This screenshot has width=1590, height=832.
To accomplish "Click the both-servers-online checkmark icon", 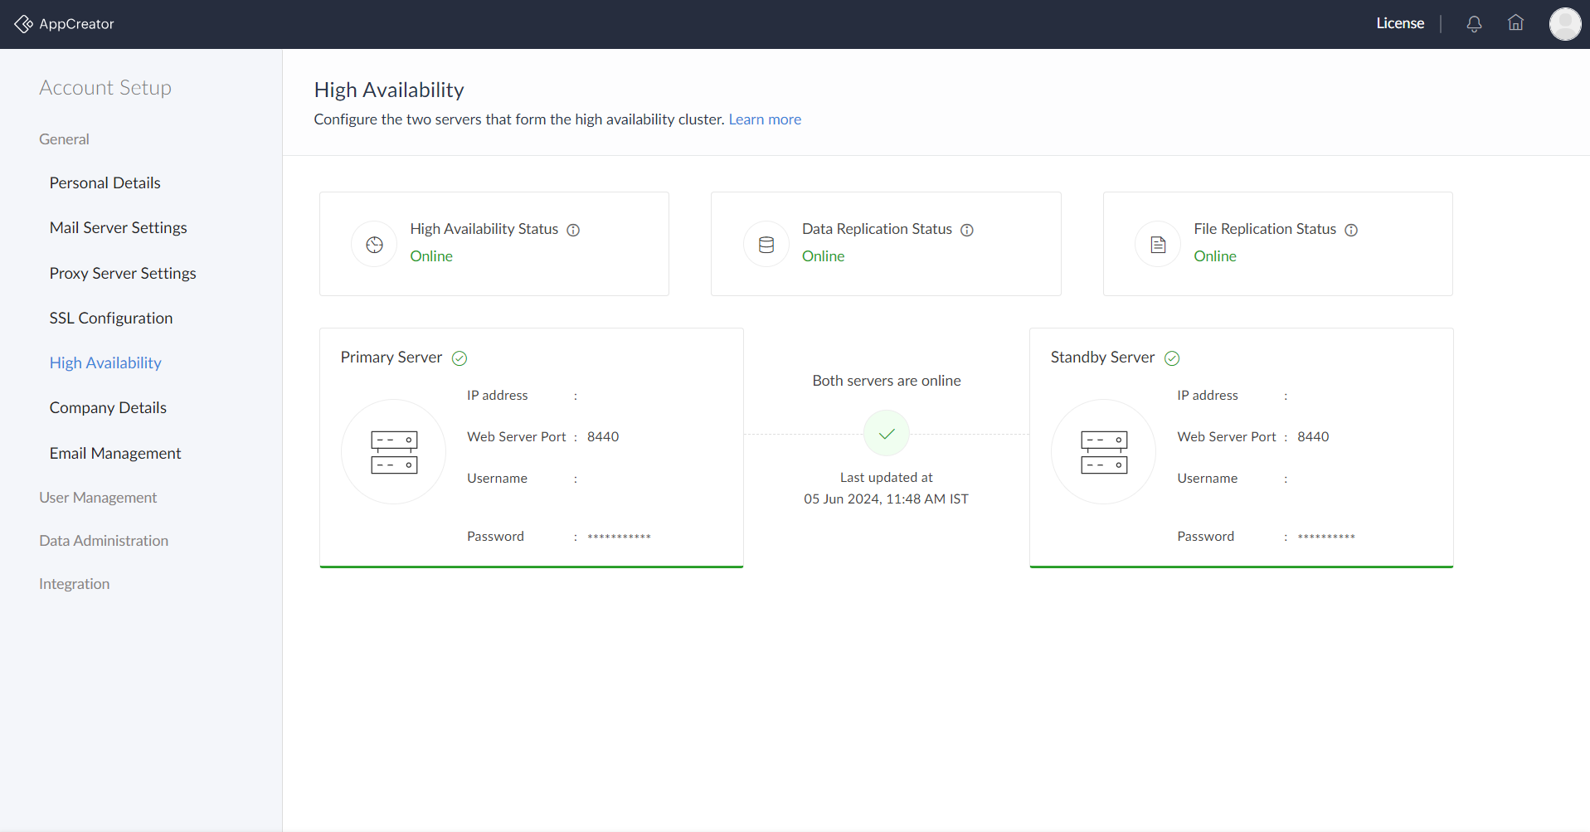I will tap(887, 433).
